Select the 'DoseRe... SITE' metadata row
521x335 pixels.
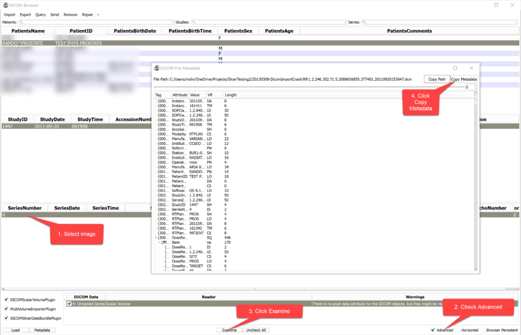pos(314,257)
